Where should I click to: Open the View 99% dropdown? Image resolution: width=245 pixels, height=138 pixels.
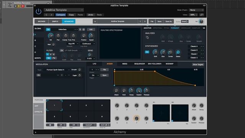pyautogui.click(x=193, y=15)
